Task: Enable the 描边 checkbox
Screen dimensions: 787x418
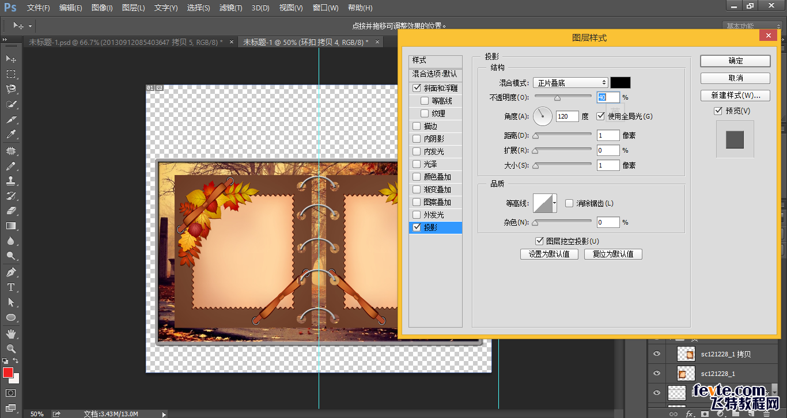Action: point(417,126)
